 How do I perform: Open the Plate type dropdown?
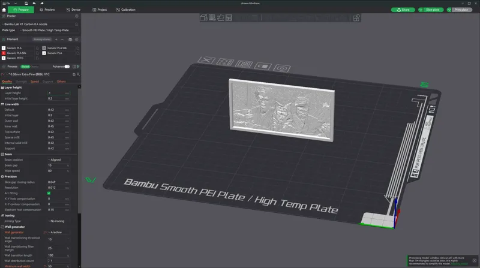click(49, 31)
